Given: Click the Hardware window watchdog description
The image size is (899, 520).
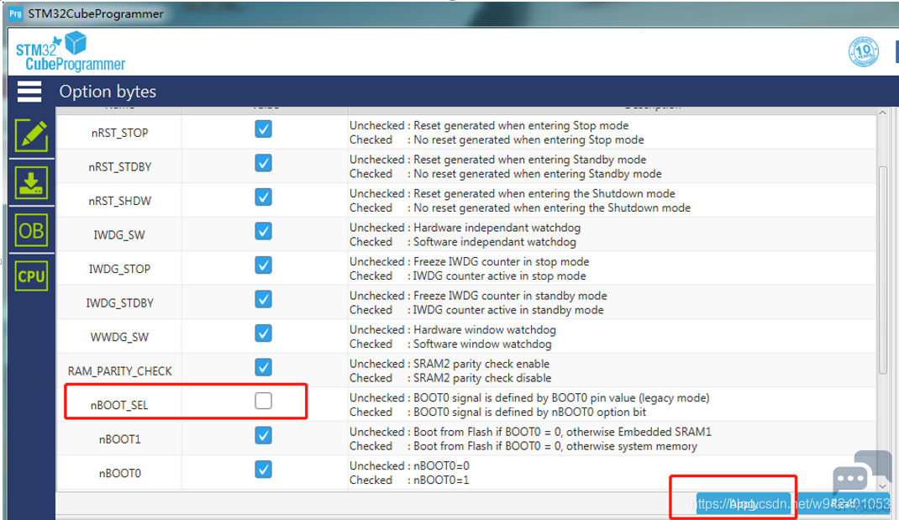Looking at the screenshot, I should click(452, 330).
